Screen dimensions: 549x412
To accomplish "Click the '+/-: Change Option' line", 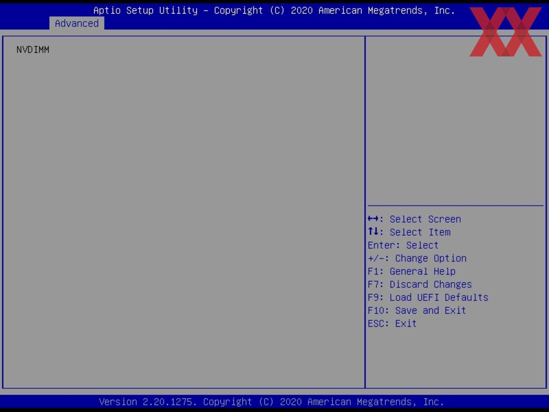I will tap(417, 259).
